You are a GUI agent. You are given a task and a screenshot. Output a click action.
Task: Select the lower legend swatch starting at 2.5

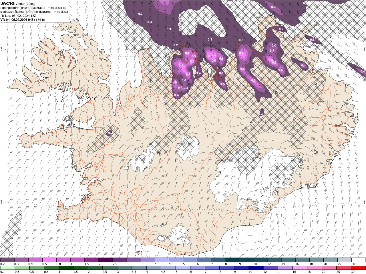[110, 268]
